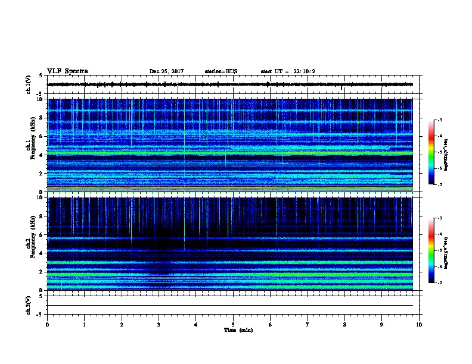Click time axis tick label "2"
472x364 pixels.
(122, 325)
